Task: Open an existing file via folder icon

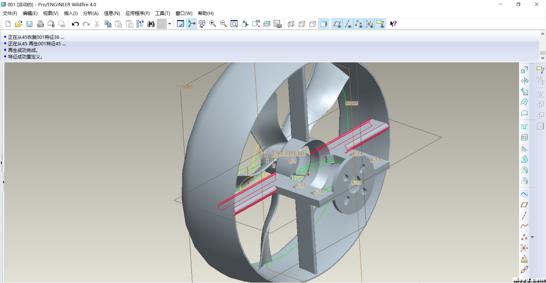Action: tap(18, 24)
